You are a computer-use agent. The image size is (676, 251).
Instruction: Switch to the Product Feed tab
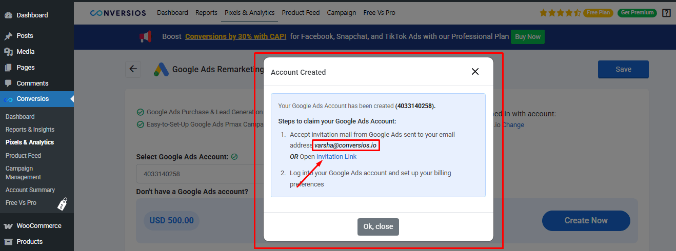tap(301, 12)
